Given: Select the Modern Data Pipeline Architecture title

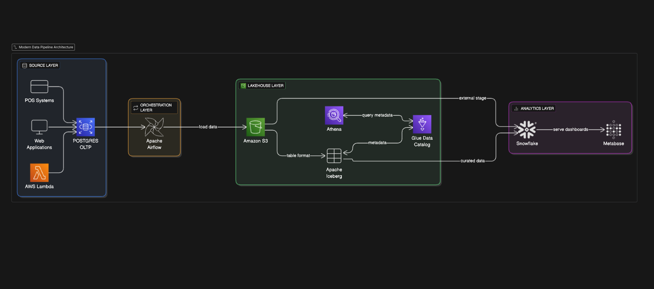Looking at the screenshot, I should coord(46,47).
